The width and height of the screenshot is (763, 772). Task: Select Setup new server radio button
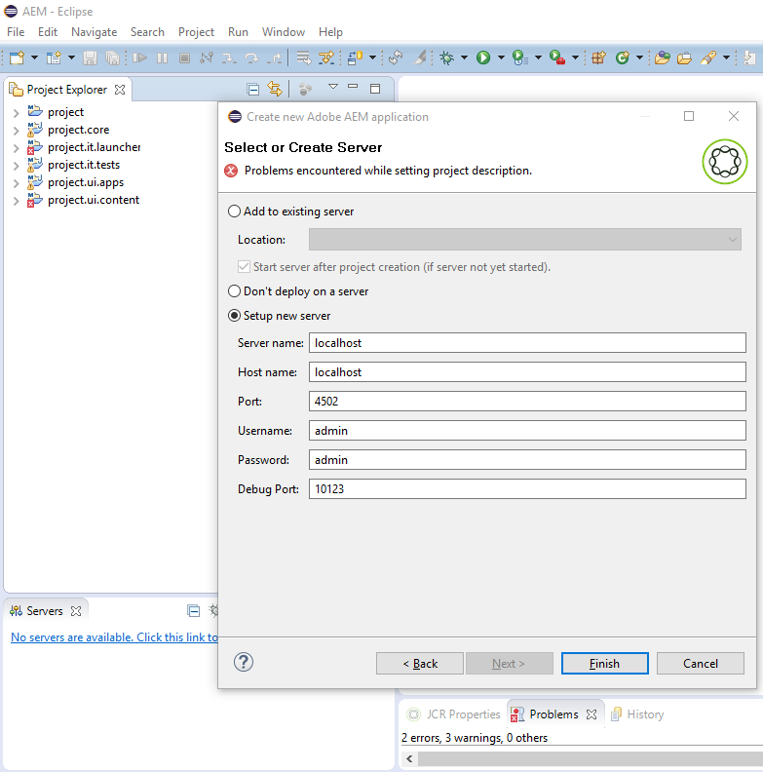(234, 316)
